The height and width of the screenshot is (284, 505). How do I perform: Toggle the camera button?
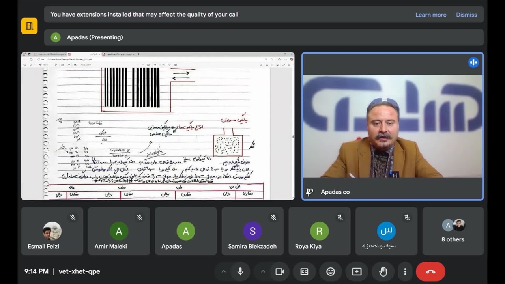(x=280, y=271)
